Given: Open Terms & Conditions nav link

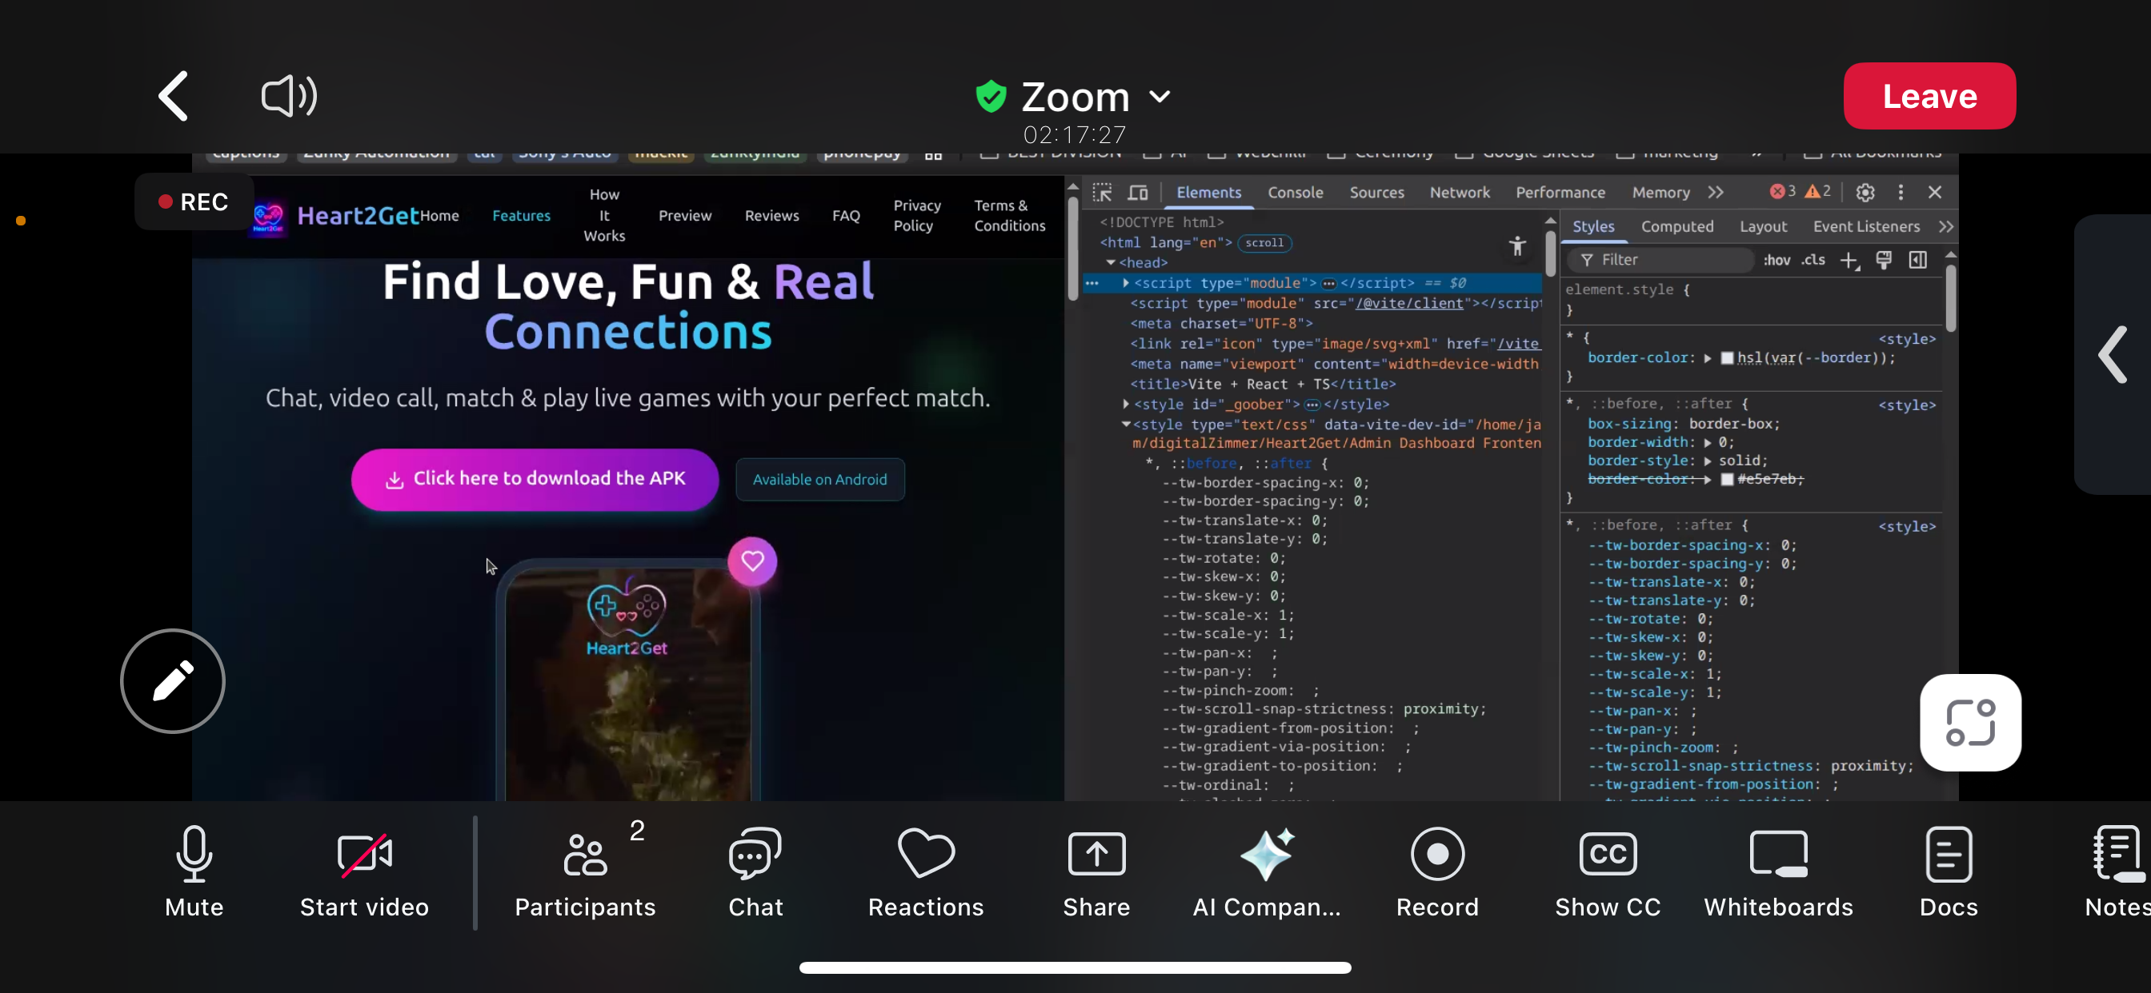Looking at the screenshot, I should [x=1010, y=215].
